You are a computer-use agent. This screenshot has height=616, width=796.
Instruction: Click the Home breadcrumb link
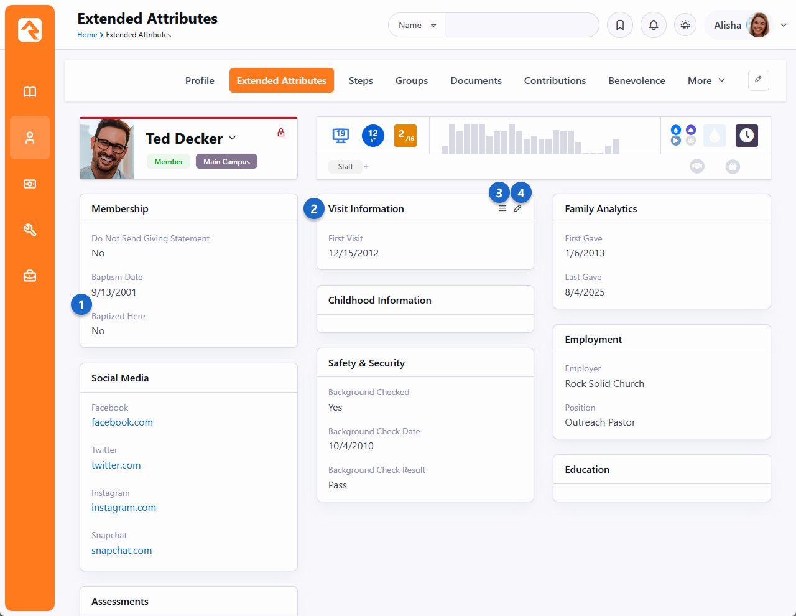87,35
